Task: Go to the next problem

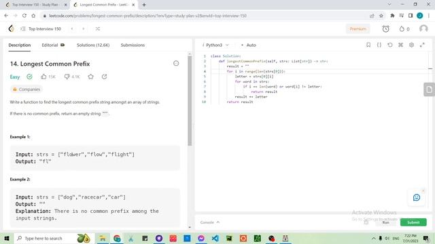Action: pyautogui.click(x=83, y=28)
